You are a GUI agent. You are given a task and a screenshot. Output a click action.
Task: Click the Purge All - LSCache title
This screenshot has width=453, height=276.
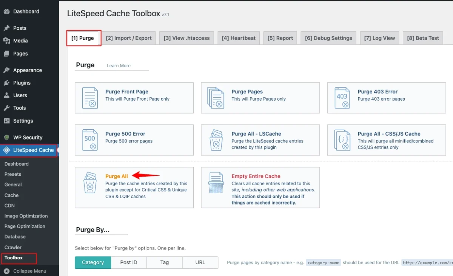coord(256,134)
